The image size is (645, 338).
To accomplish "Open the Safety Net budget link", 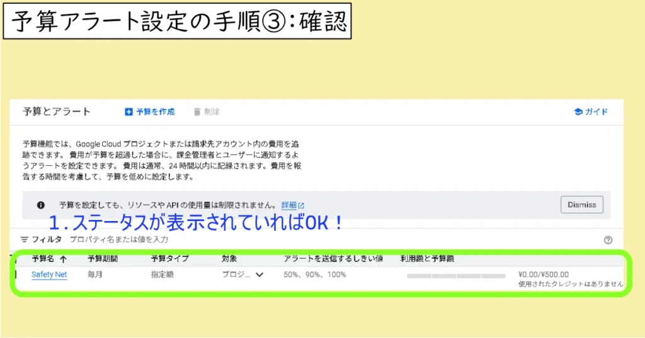I will click(49, 275).
